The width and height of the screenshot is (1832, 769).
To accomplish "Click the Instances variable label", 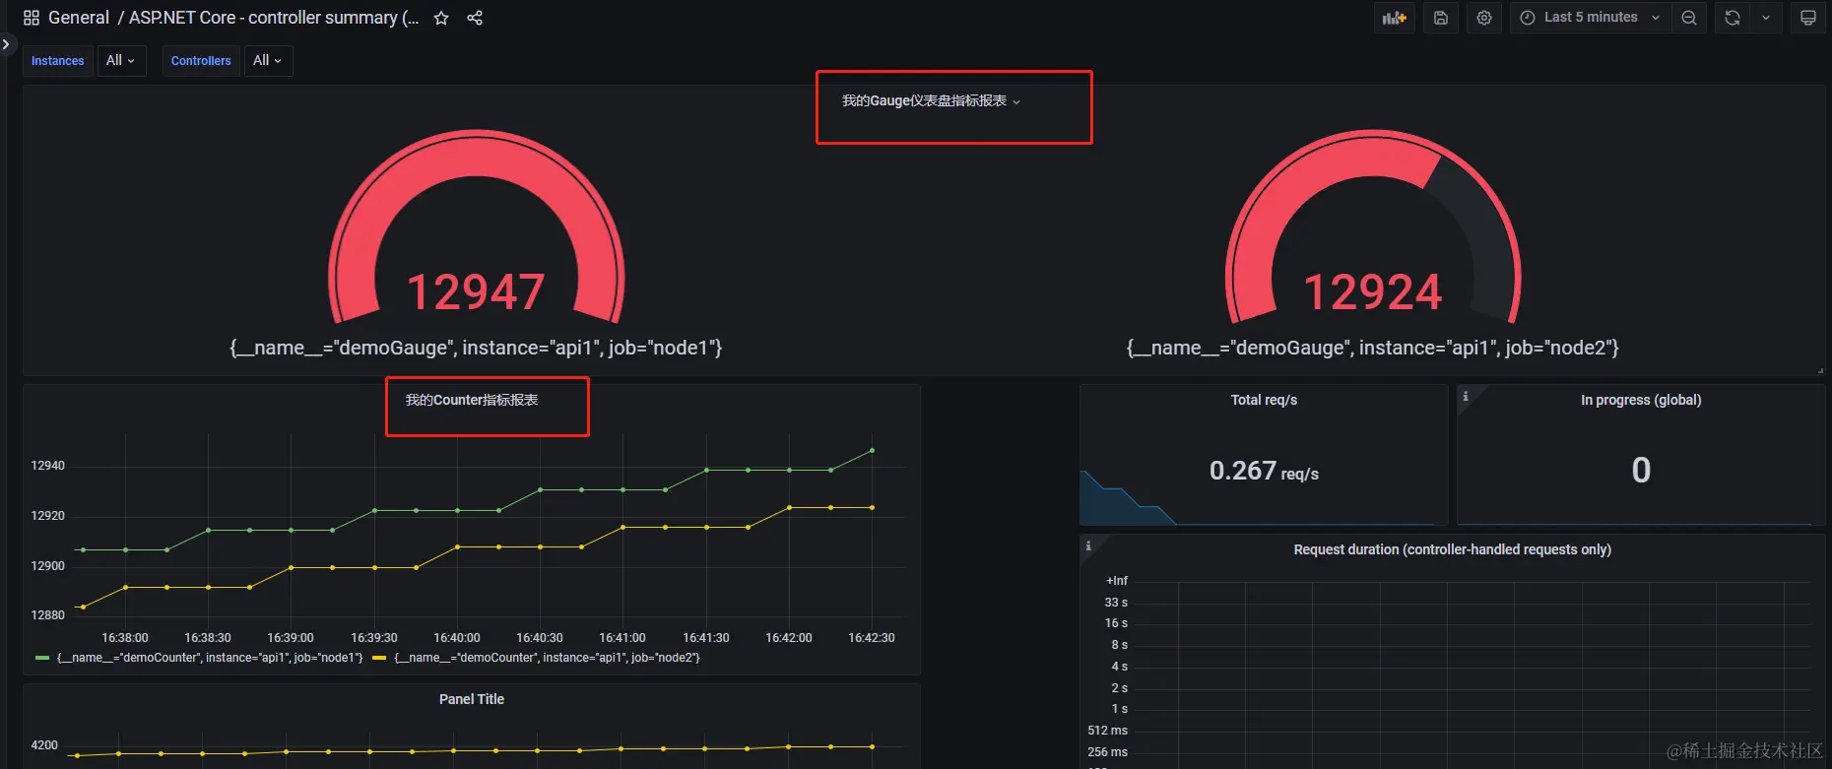I will pos(58,60).
